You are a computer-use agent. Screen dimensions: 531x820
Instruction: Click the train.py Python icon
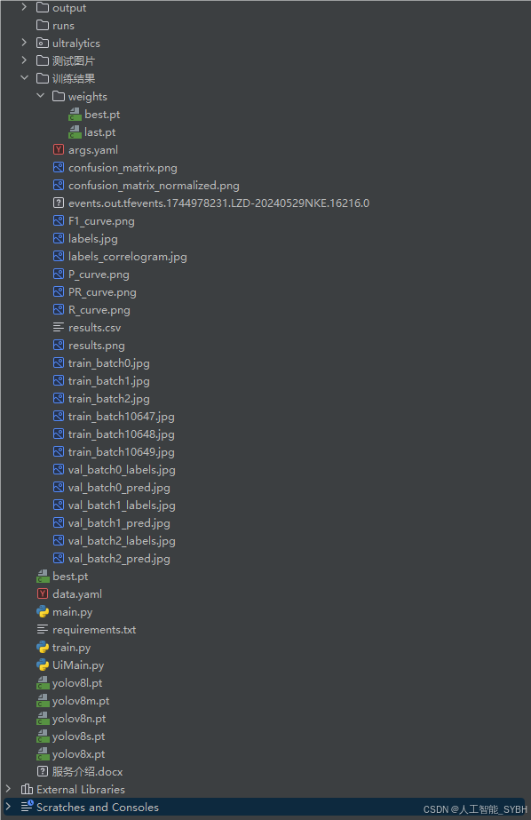pos(43,647)
